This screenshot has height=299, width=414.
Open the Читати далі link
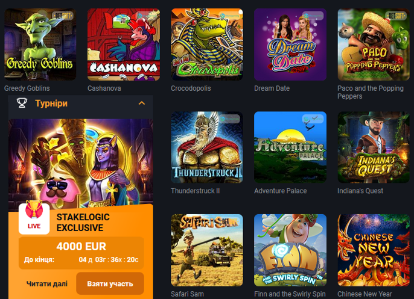click(47, 283)
